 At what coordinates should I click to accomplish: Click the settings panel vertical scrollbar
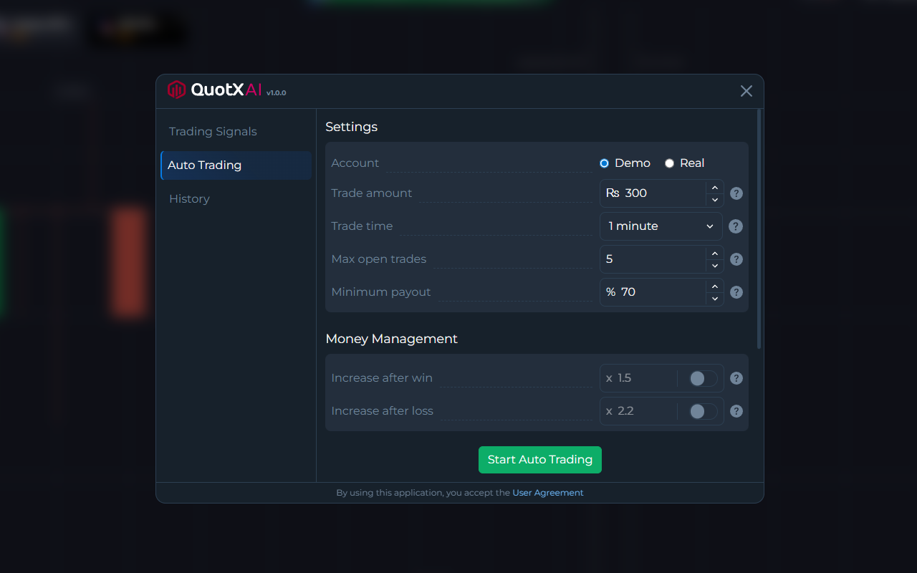pos(759,229)
